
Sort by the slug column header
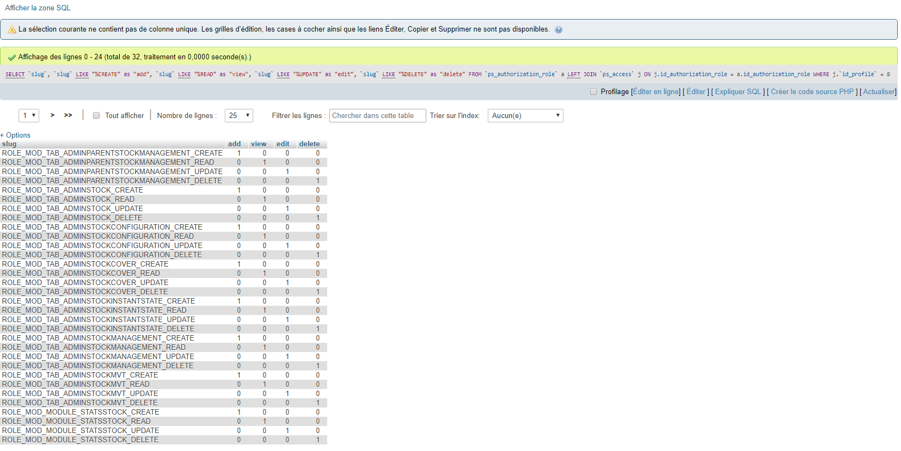[x=9, y=144]
